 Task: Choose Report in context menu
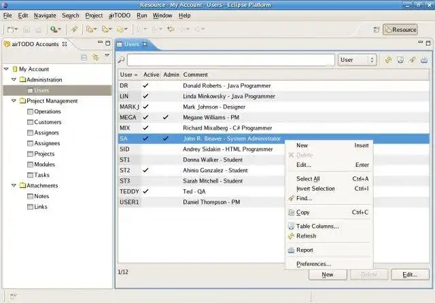[x=329, y=250]
